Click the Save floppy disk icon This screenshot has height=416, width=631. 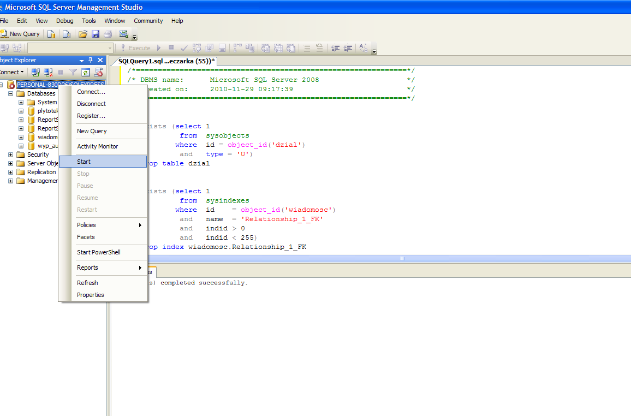(96, 34)
